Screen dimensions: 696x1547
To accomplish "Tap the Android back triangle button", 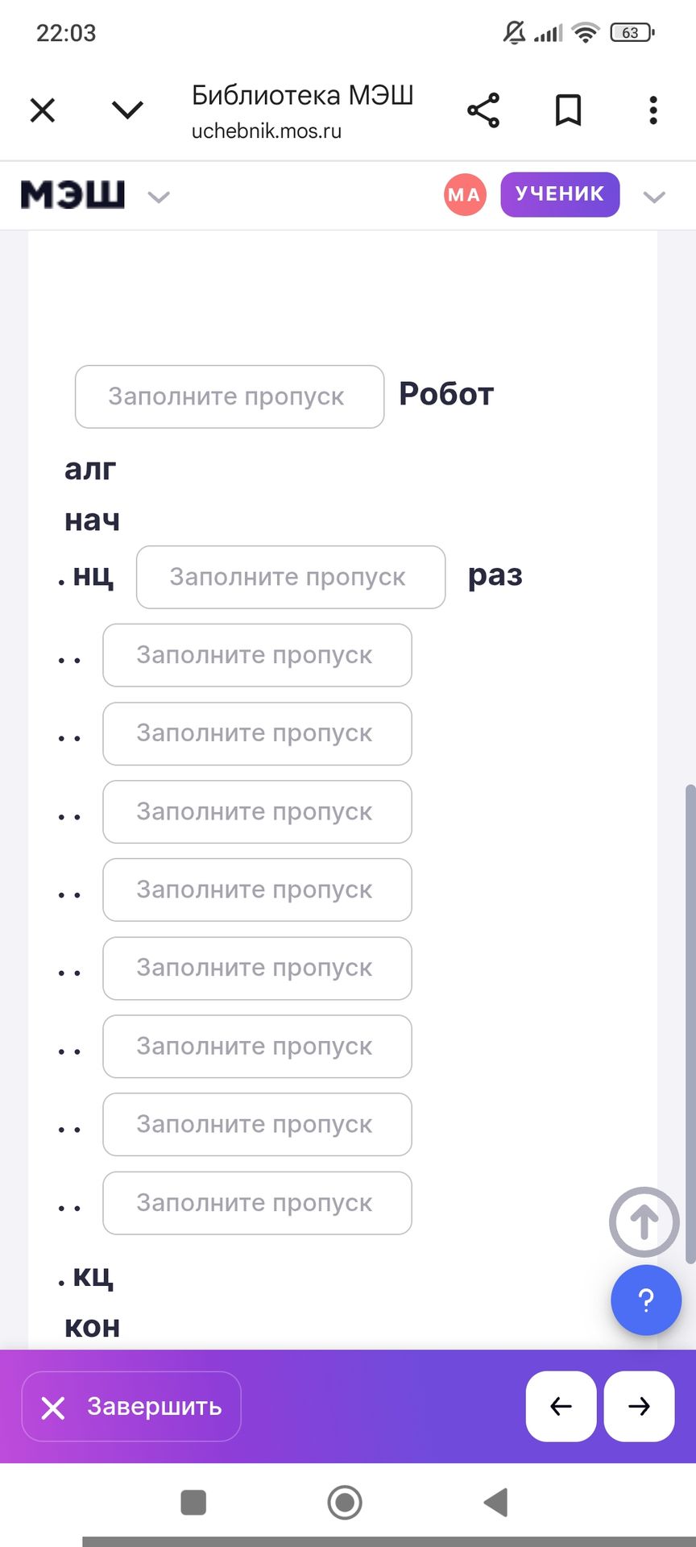I will point(495,1503).
